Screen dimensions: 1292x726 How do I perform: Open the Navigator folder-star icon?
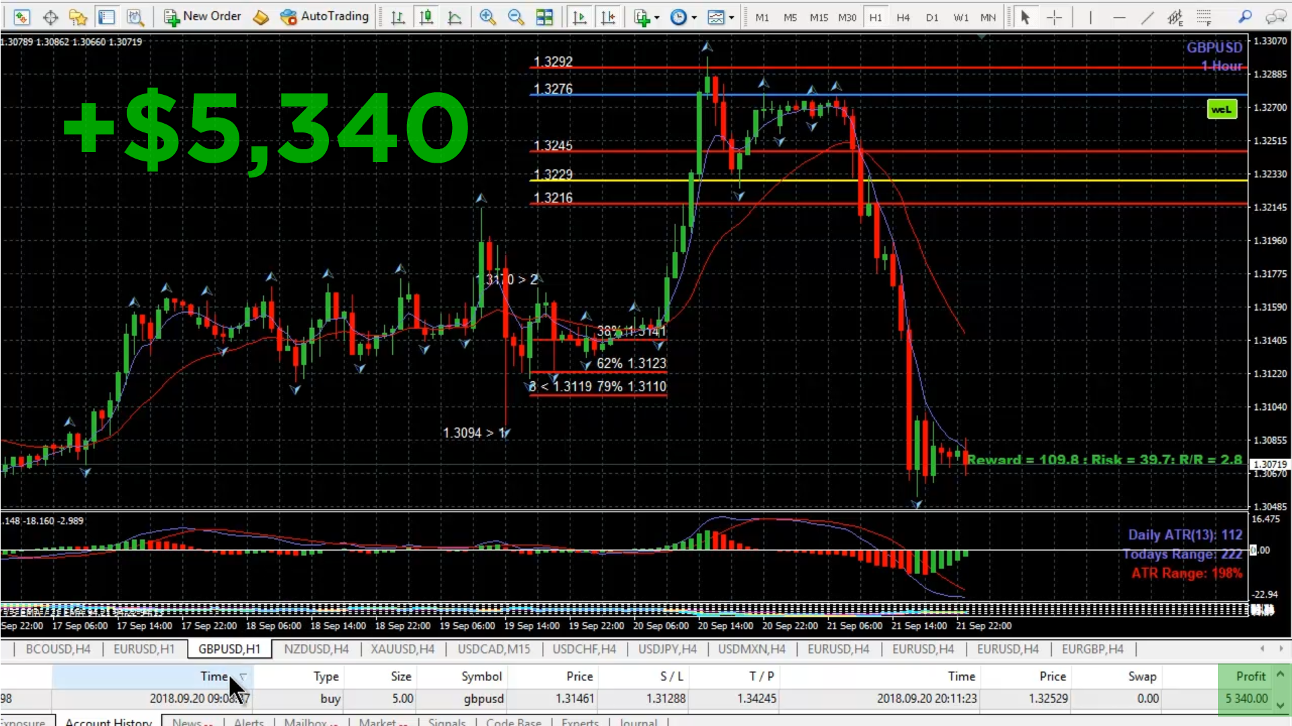(x=78, y=17)
